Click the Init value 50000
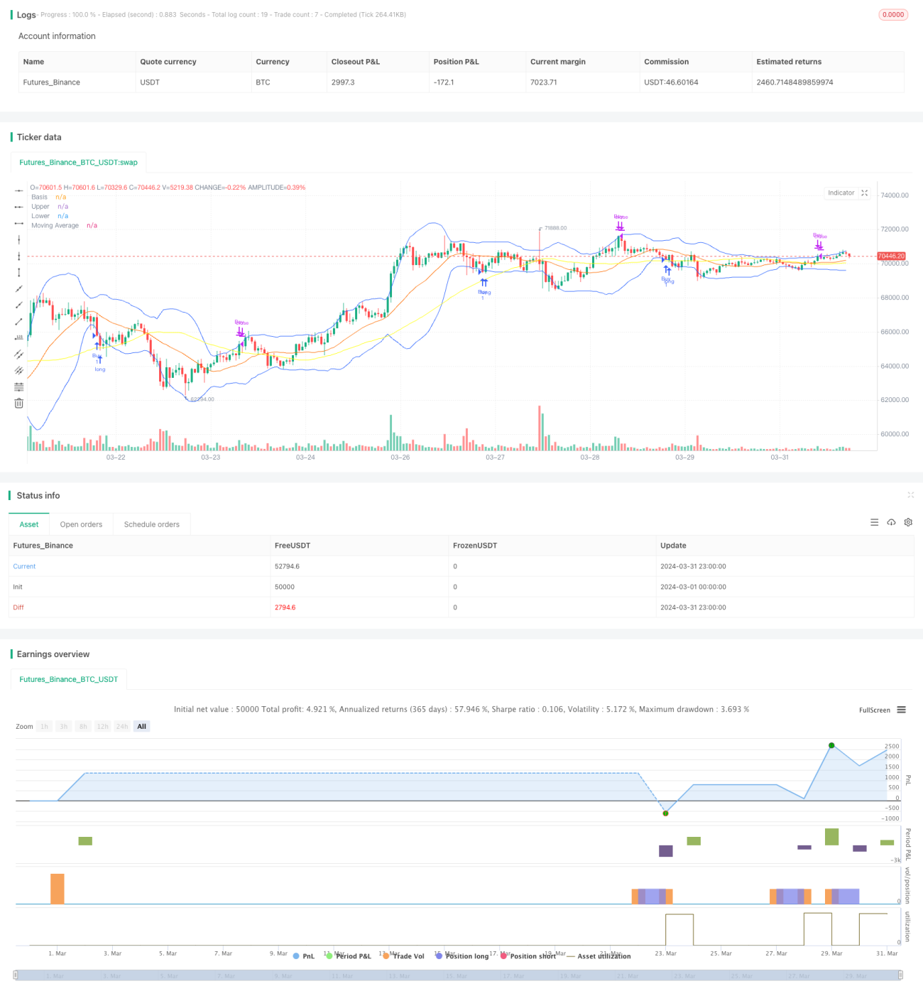923x996 pixels. tap(285, 587)
